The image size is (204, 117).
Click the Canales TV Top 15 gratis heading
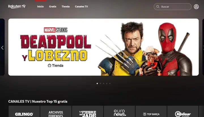click(38, 101)
